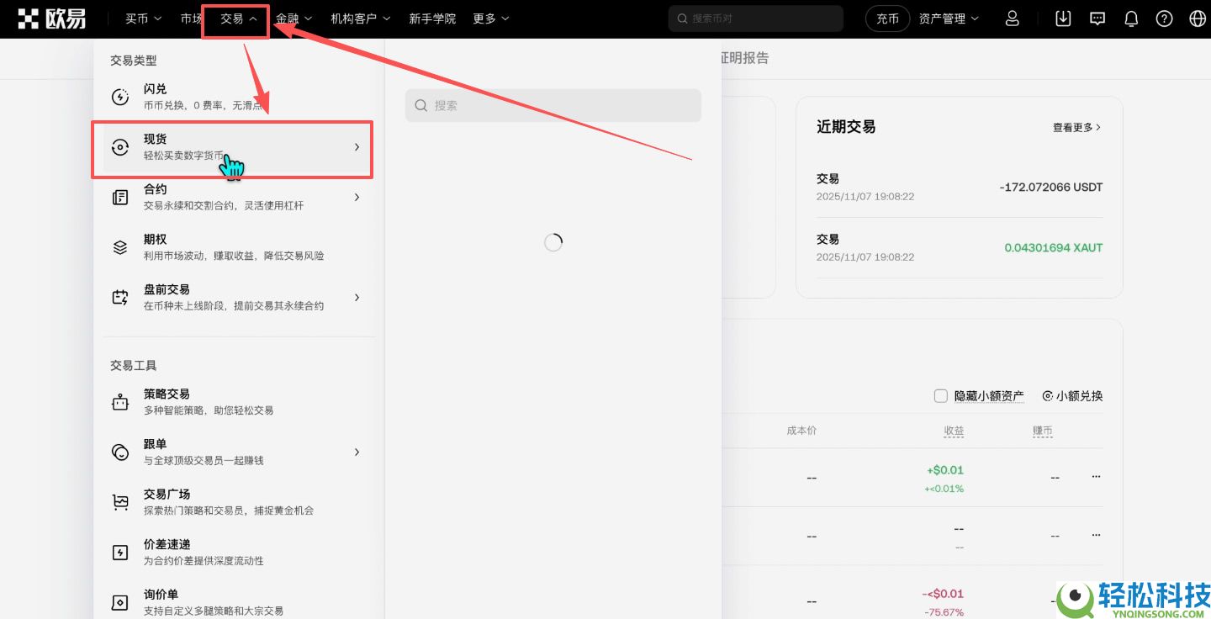The height and width of the screenshot is (619, 1211).
Task: Click the 查看更多 link in 近期交易
Action: 1076,126
